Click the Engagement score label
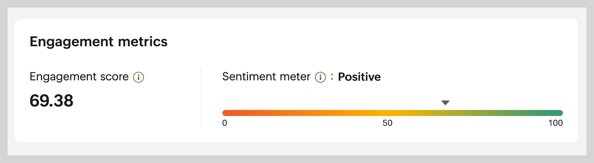 (x=79, y=77)
